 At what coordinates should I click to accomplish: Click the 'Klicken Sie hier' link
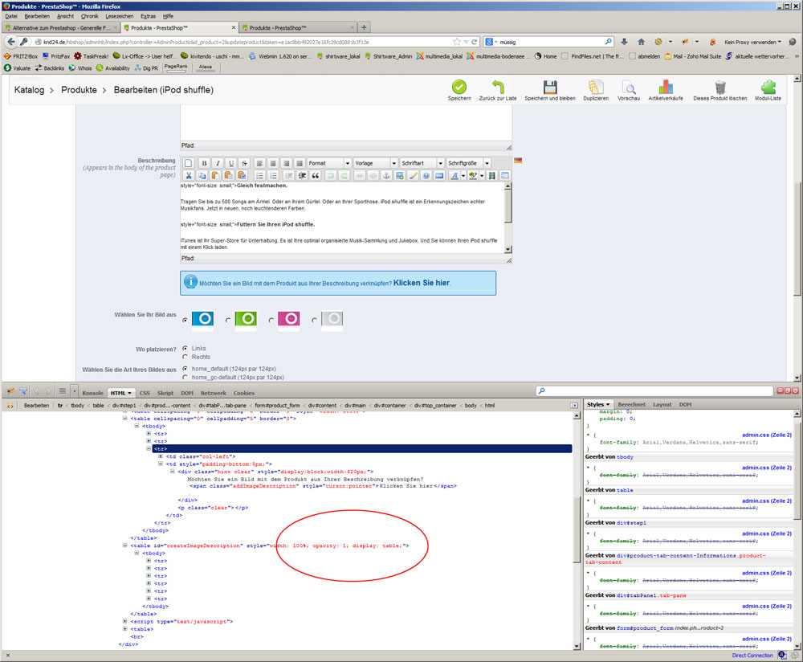421,284
